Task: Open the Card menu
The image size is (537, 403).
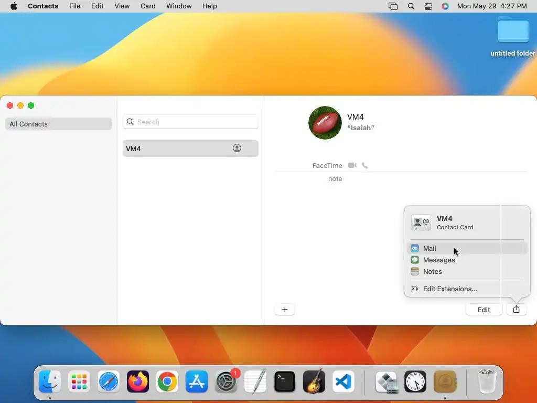Action: click(x=148, y=6)
